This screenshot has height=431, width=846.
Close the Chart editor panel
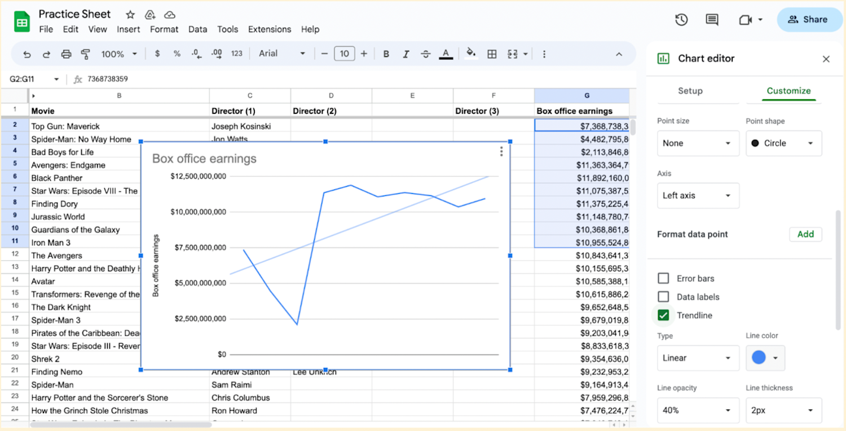click(x=826, y=59)
